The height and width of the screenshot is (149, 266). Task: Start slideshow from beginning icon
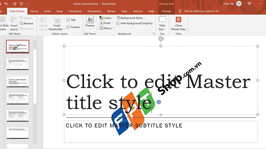(21, 4)
